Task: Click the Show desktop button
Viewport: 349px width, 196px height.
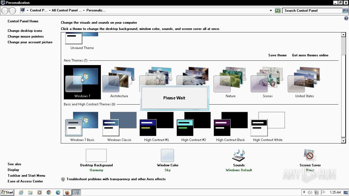Action: pyautogui.click(x=346, y=192)
